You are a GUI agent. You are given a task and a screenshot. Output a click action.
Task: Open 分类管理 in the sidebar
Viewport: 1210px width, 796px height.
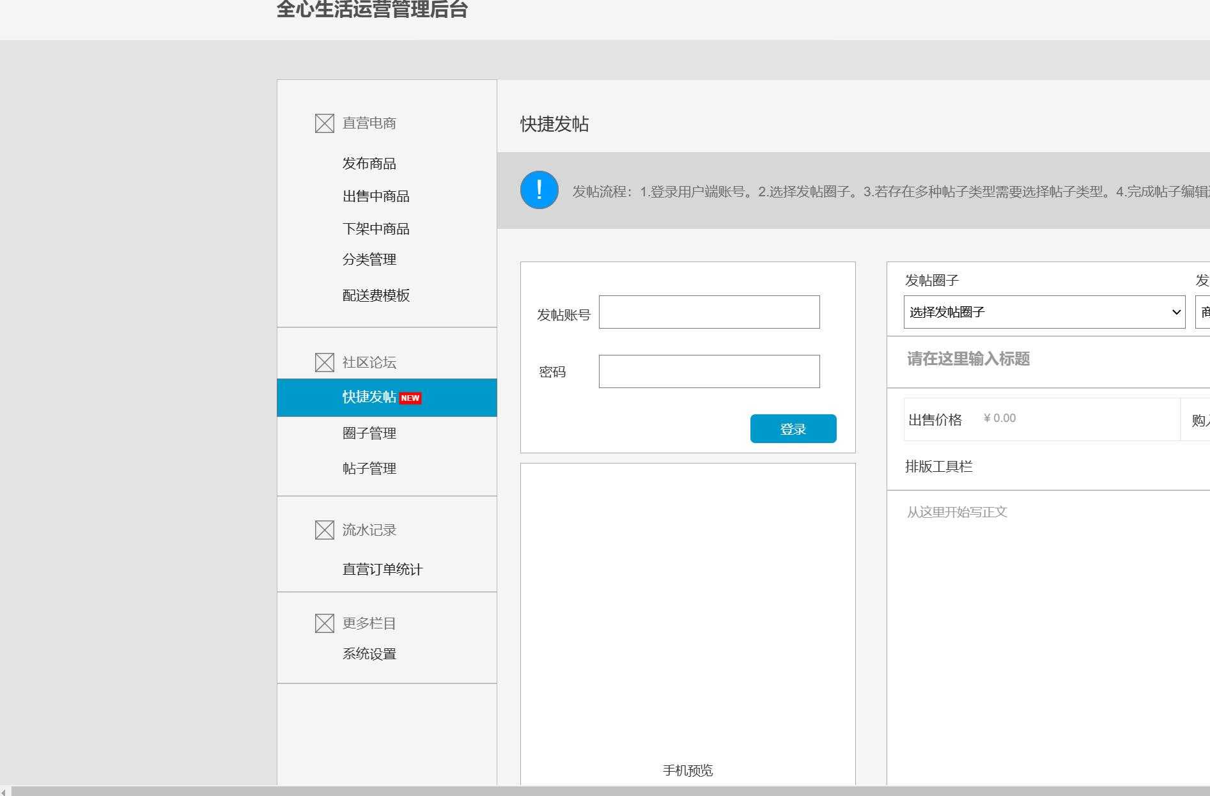click(x=369, y=260)
